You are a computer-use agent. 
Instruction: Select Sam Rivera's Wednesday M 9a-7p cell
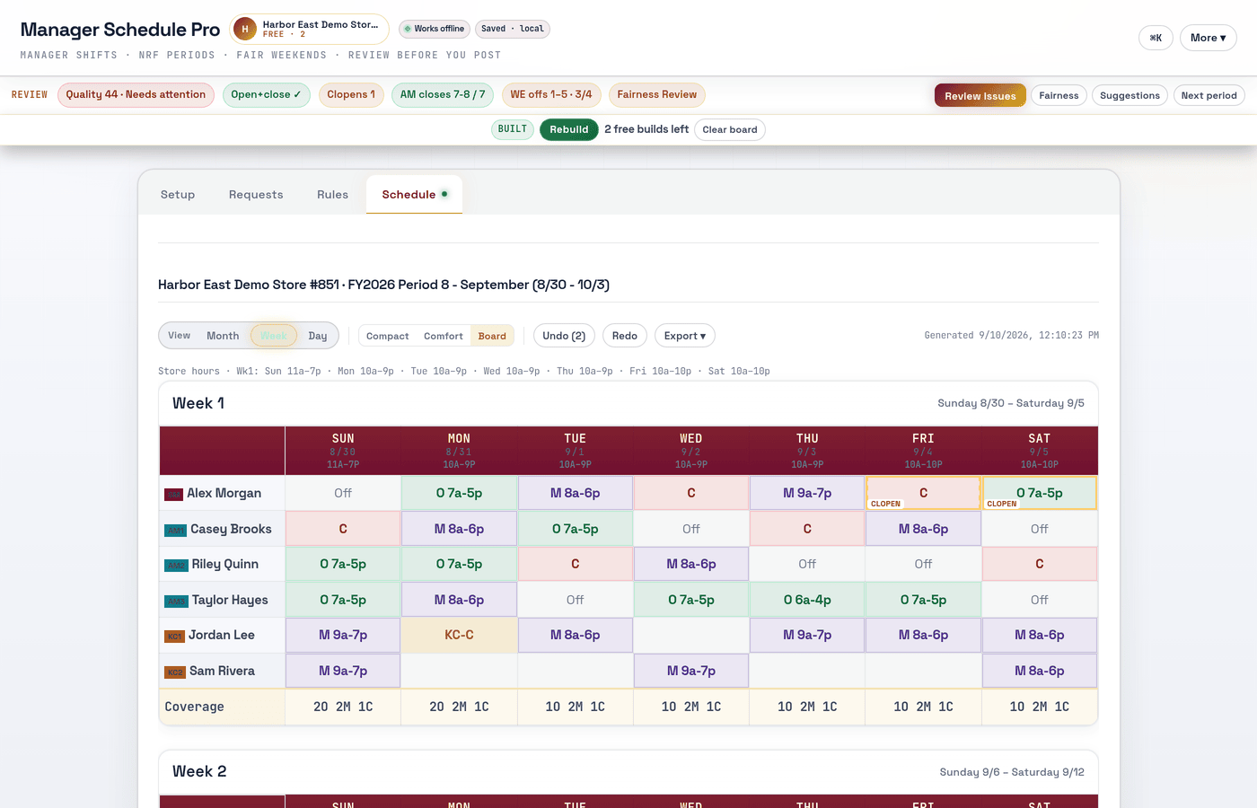coord(691,671)
